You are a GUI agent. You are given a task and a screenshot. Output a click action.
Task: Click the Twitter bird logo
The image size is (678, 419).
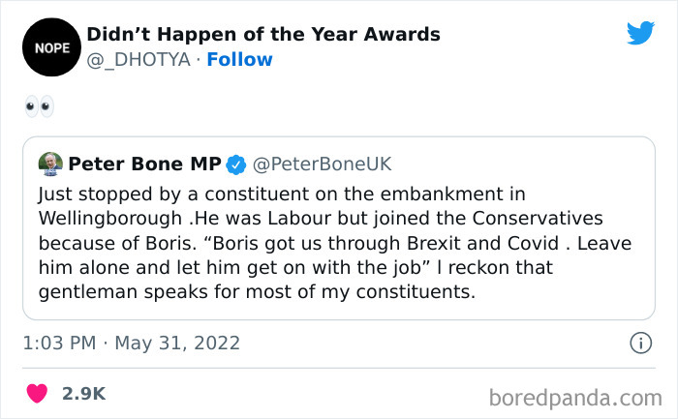point(640,34)
